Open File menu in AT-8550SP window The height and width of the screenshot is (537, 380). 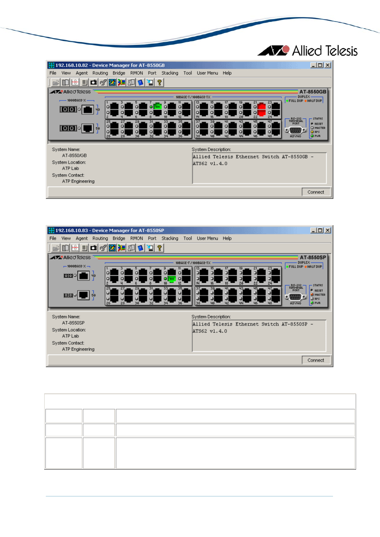[53, 239]
